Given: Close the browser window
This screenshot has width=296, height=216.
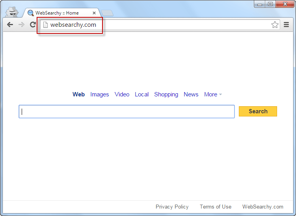Looking at the screenshot, I should pos(285,4).
